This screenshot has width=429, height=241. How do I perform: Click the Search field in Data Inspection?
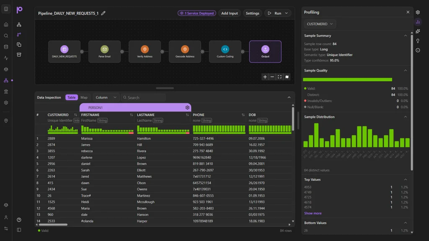[143, 97]
